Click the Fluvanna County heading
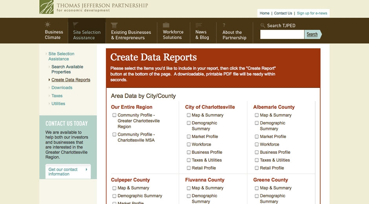 [x=205, y=180]
